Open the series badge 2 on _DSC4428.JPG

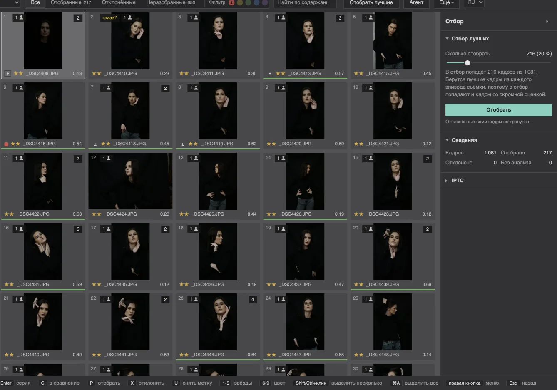[428, 159]
